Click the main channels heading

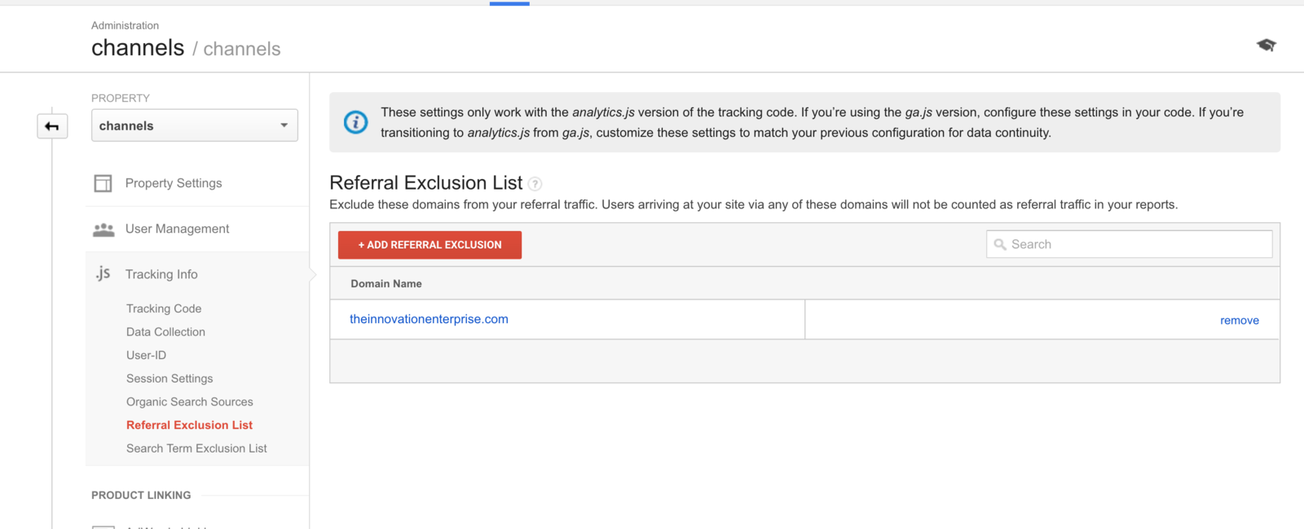138,48
